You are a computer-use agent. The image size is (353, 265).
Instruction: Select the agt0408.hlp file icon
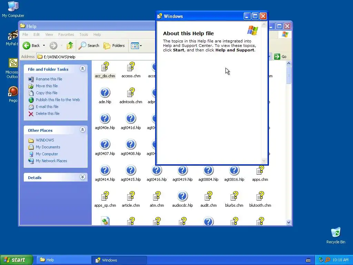pyautogui.click(x=131, y=145)
